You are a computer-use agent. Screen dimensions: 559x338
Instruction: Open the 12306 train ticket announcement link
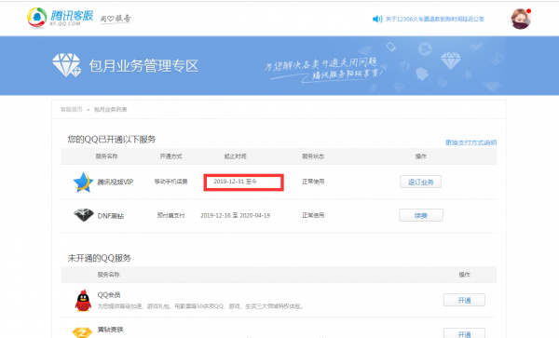coord(434,19)
